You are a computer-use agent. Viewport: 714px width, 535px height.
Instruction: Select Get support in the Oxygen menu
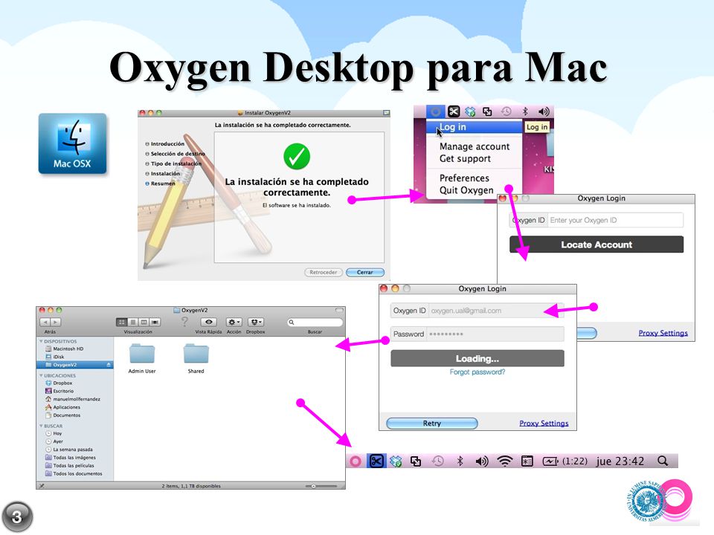point(465,159)
